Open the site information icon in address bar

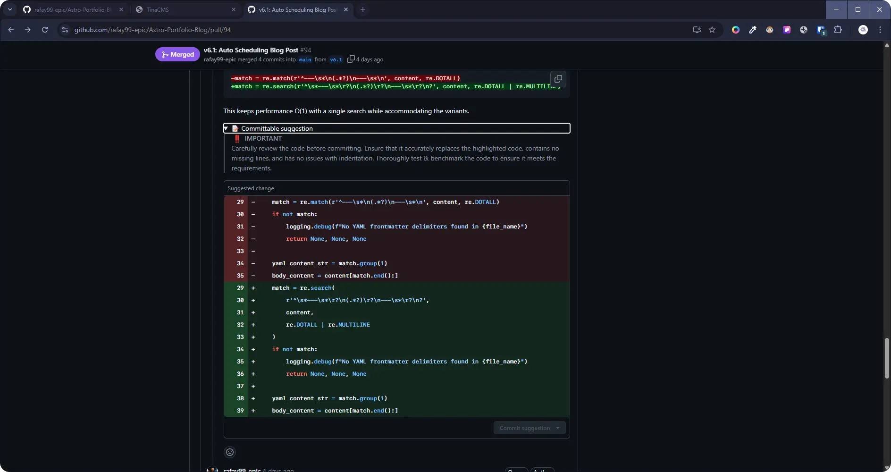[65, 30]
